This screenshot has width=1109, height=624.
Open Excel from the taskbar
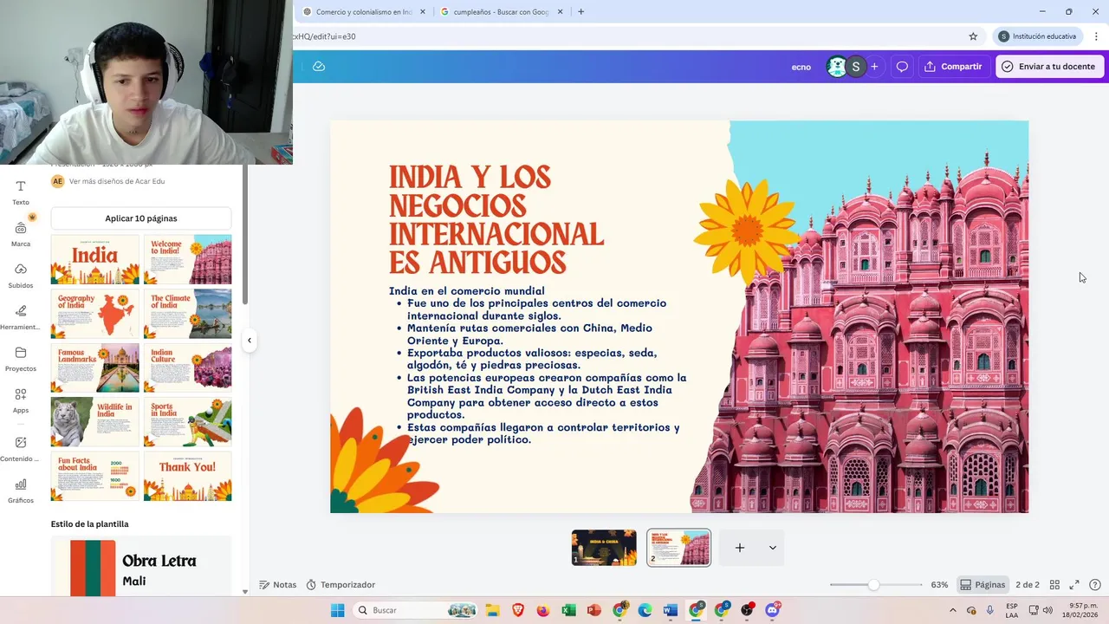[x=568, y=610]
